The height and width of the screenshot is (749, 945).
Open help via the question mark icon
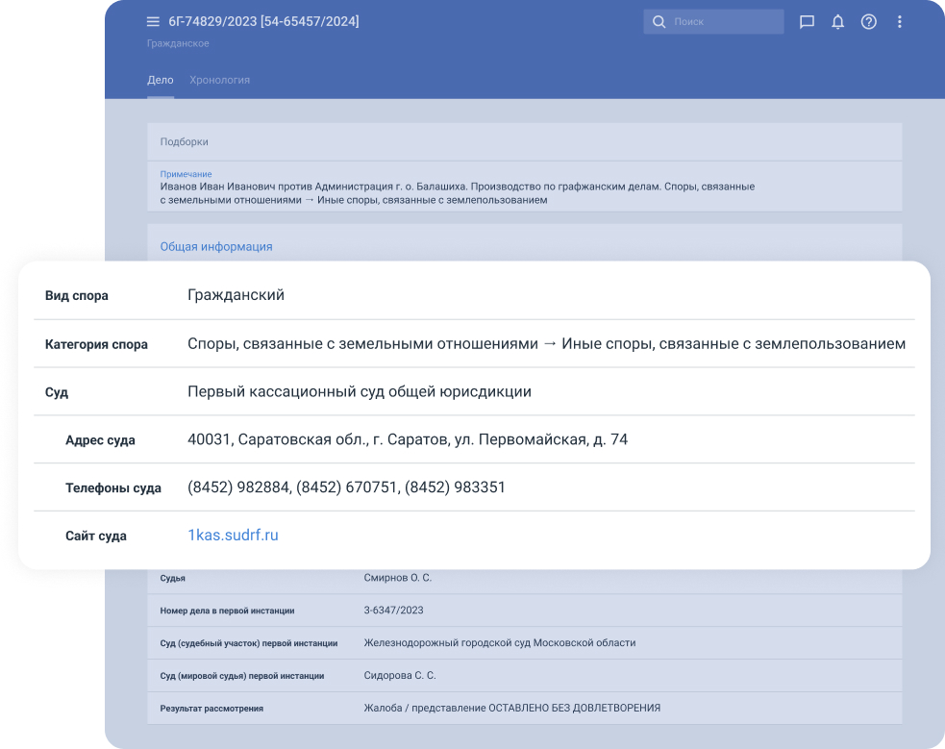pos(869,22)
